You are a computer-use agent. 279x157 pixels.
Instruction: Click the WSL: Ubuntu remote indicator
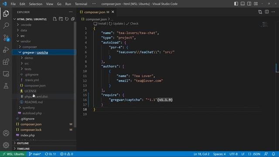tap(14, 154)
